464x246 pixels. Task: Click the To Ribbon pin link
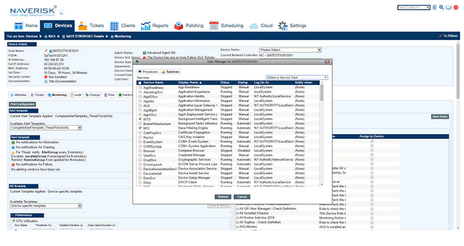pos(448,36)
